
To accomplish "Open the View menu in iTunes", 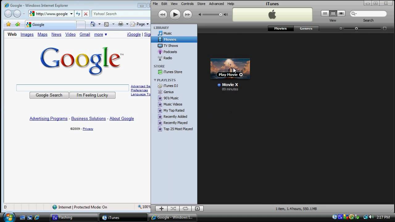I will click(x=174, y=4).
